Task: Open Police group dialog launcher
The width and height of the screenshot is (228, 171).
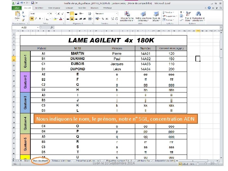Action: [64, 23]
